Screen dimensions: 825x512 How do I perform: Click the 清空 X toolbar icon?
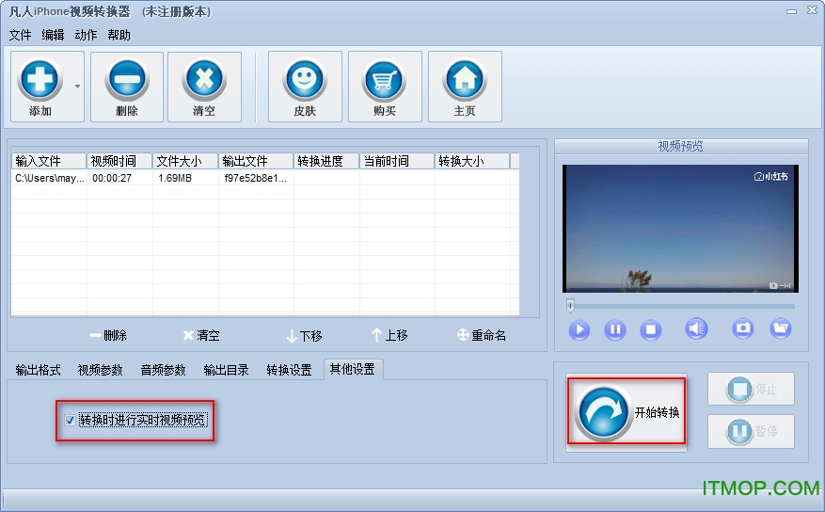pyautogui.click(x=204, y=80)
